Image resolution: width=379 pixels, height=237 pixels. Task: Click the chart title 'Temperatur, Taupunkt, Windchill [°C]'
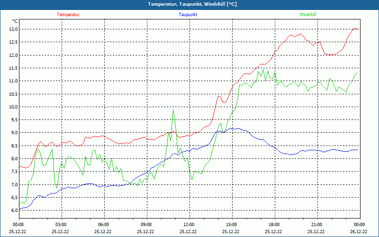192,4
